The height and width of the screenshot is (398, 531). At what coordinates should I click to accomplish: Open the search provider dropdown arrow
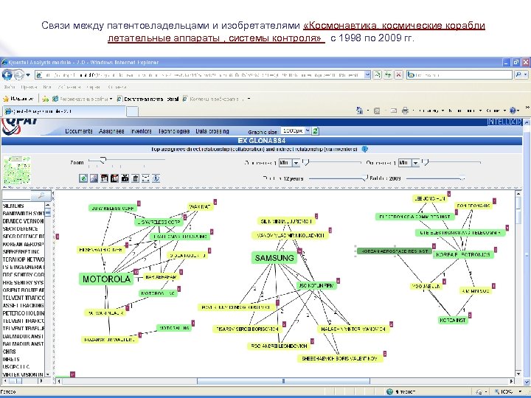[526, 74]
